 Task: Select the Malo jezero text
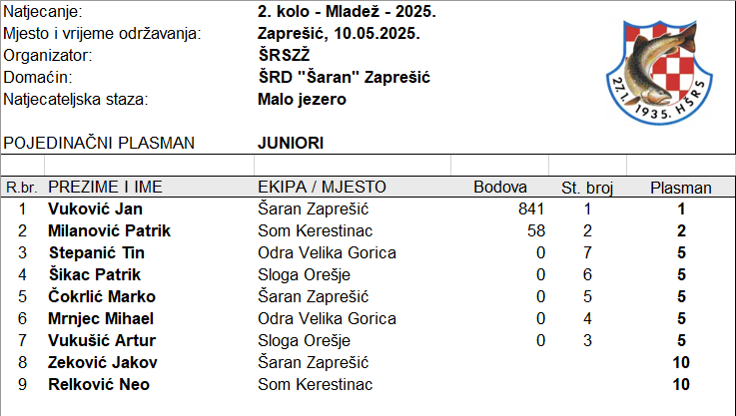302,99
